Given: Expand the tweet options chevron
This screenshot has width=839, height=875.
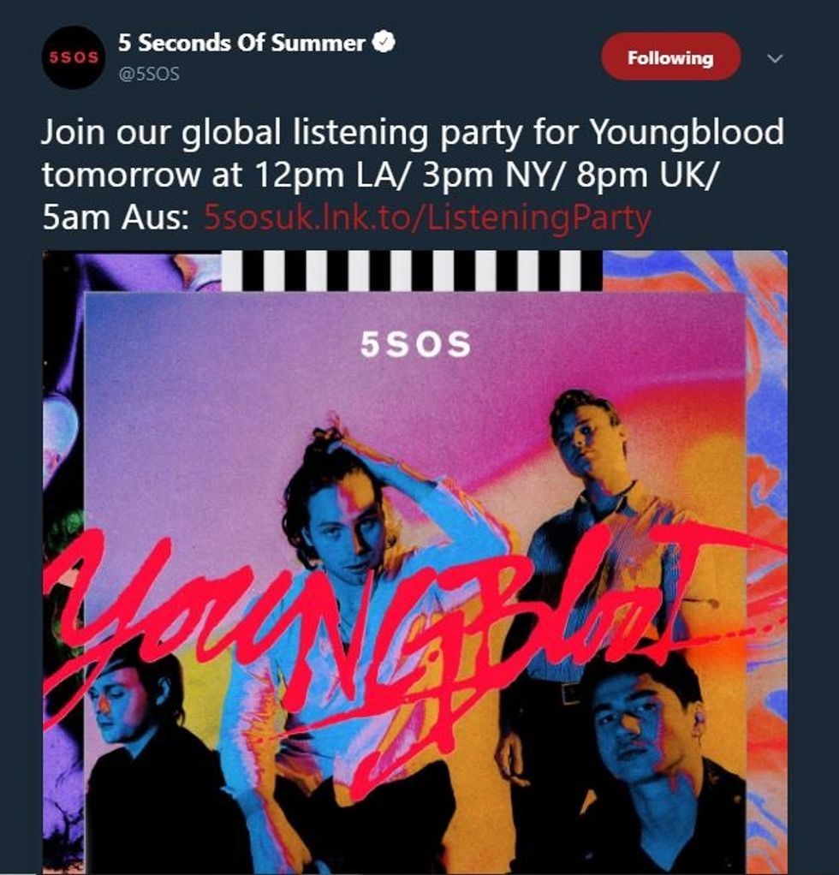Looking at the screenshot, I should (775, 58).
